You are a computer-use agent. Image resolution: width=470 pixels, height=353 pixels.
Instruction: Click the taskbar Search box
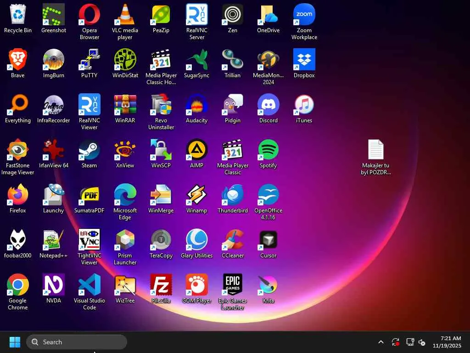point(77,342)
